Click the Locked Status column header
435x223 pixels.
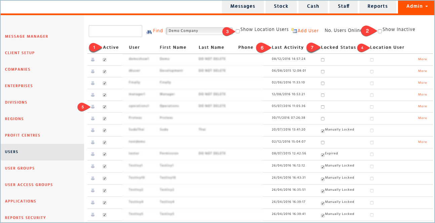click(x=339, y=47)
